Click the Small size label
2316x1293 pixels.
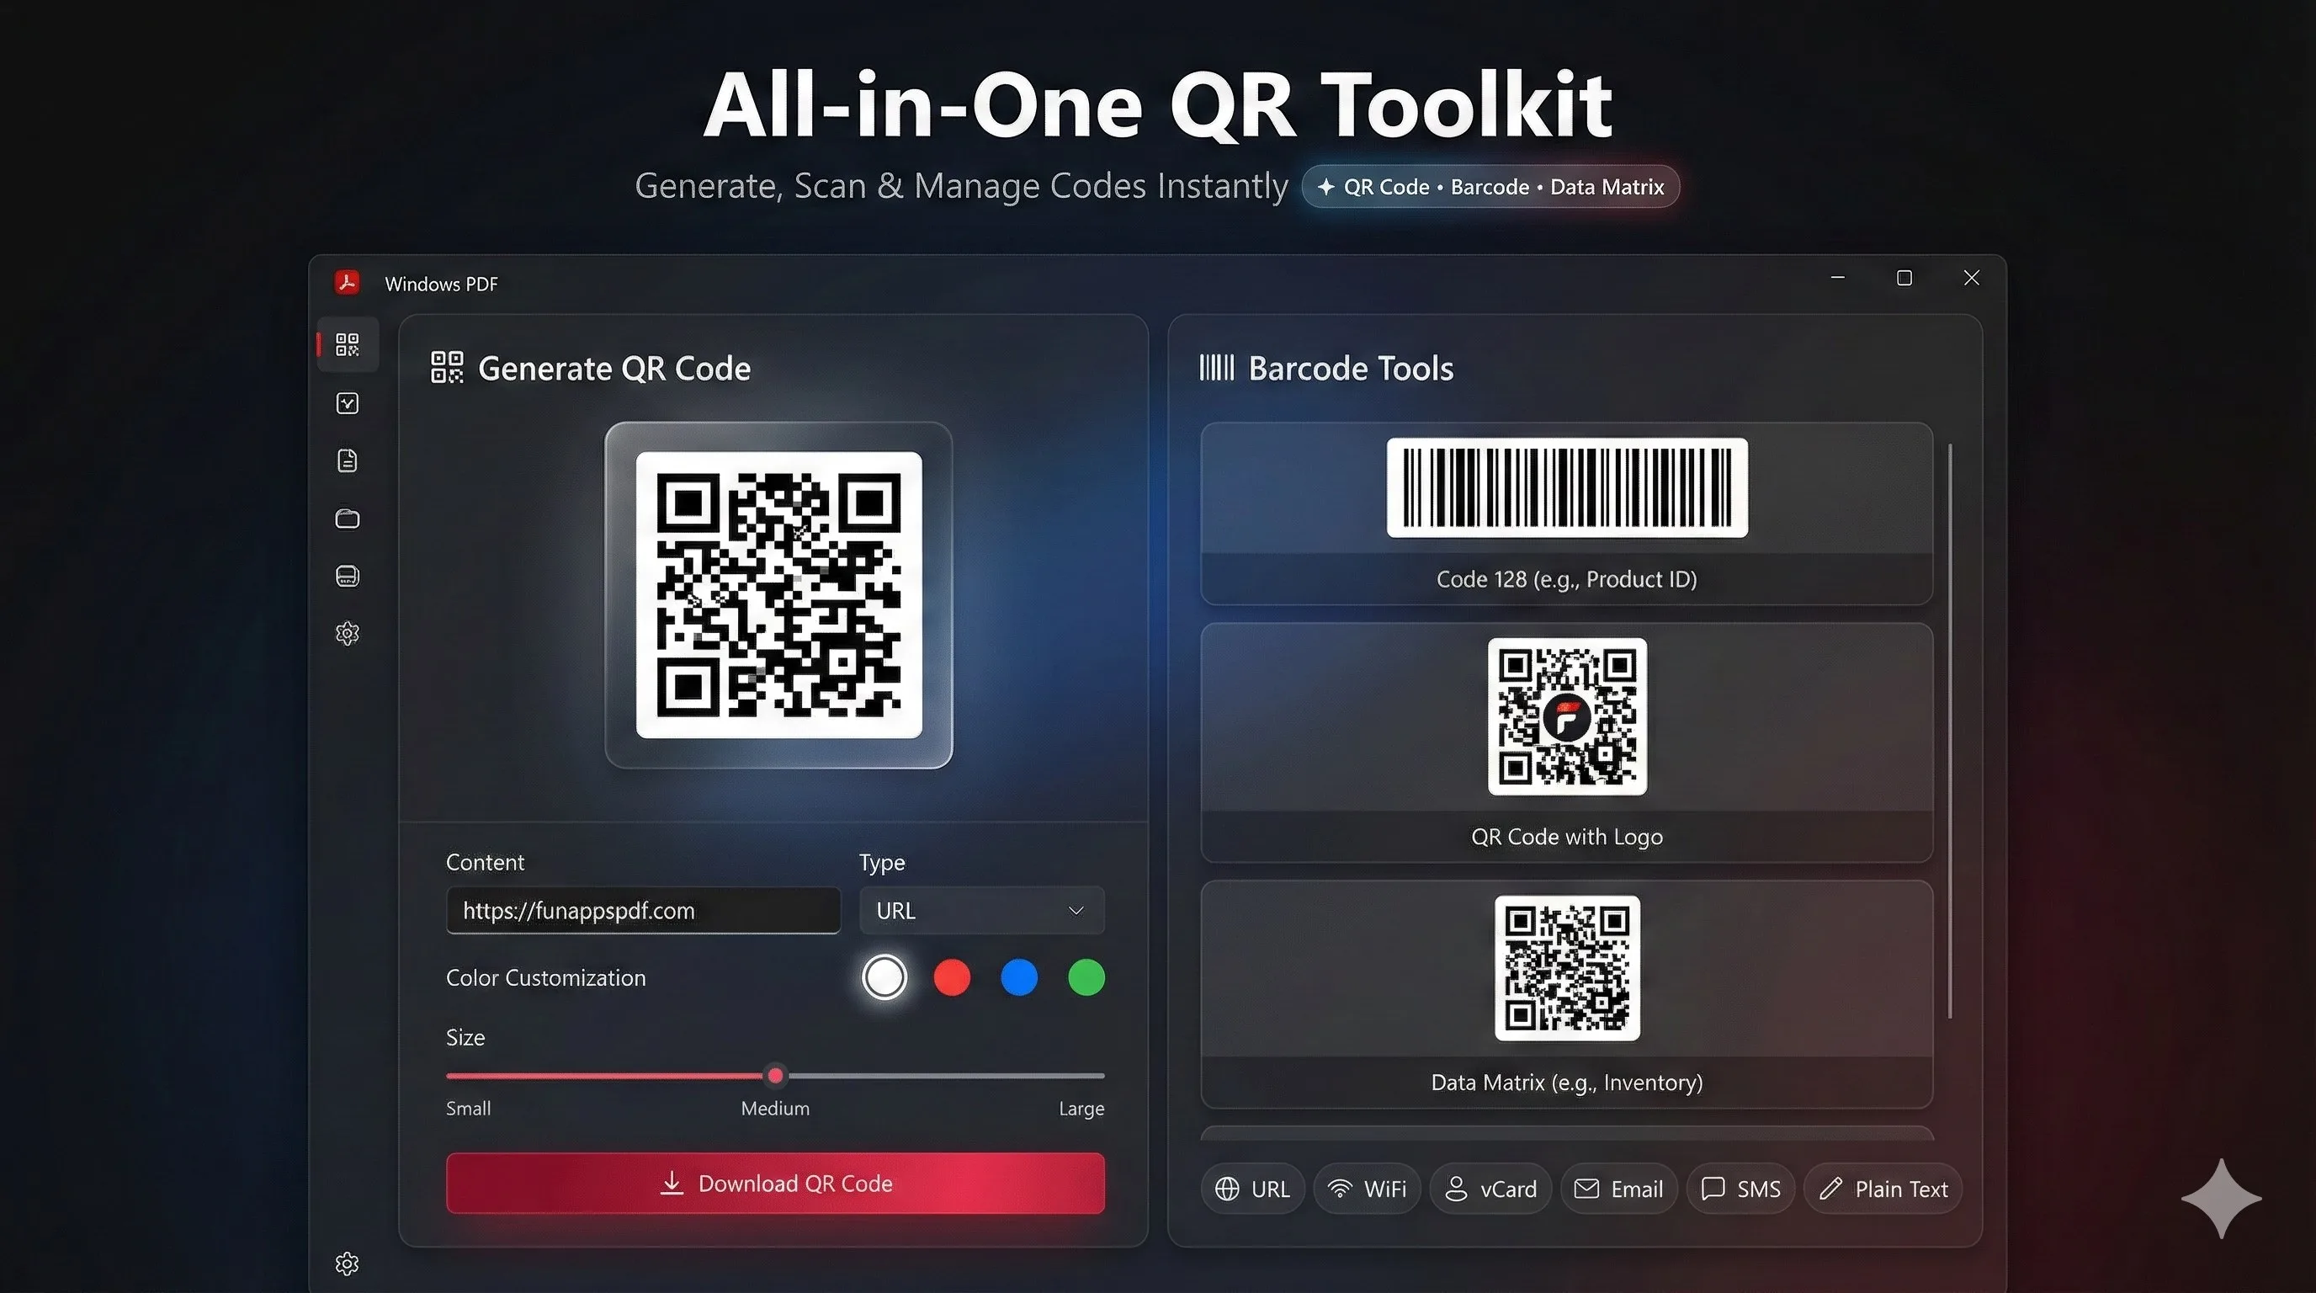pyautogui.click(x=469, y=1109)
